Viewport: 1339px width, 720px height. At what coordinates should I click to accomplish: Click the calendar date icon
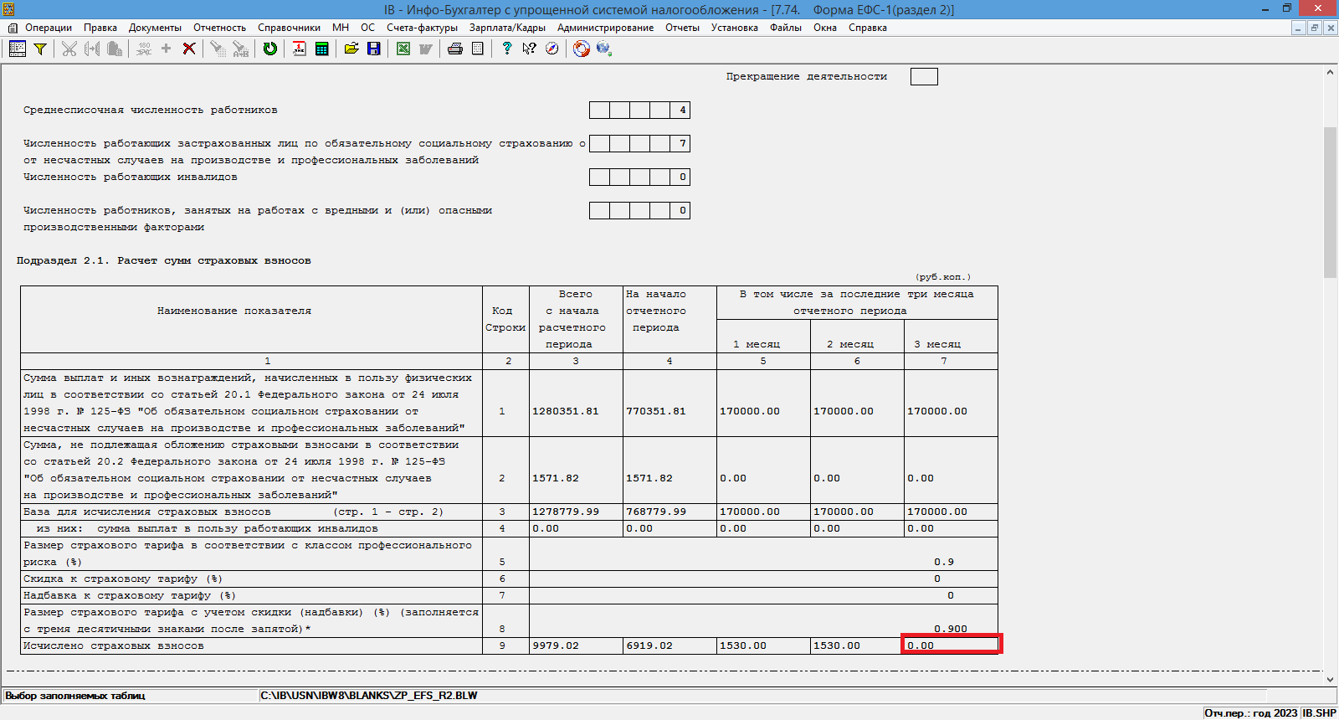coord(300,49)
